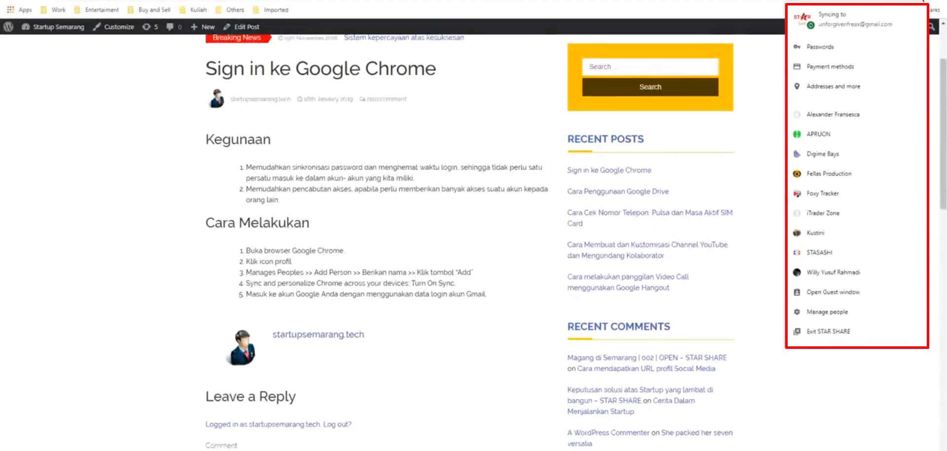Click A WordPress Commenter link
This screenshot has height=451, width=947.
pyautogui.click(x=608, y=433)
